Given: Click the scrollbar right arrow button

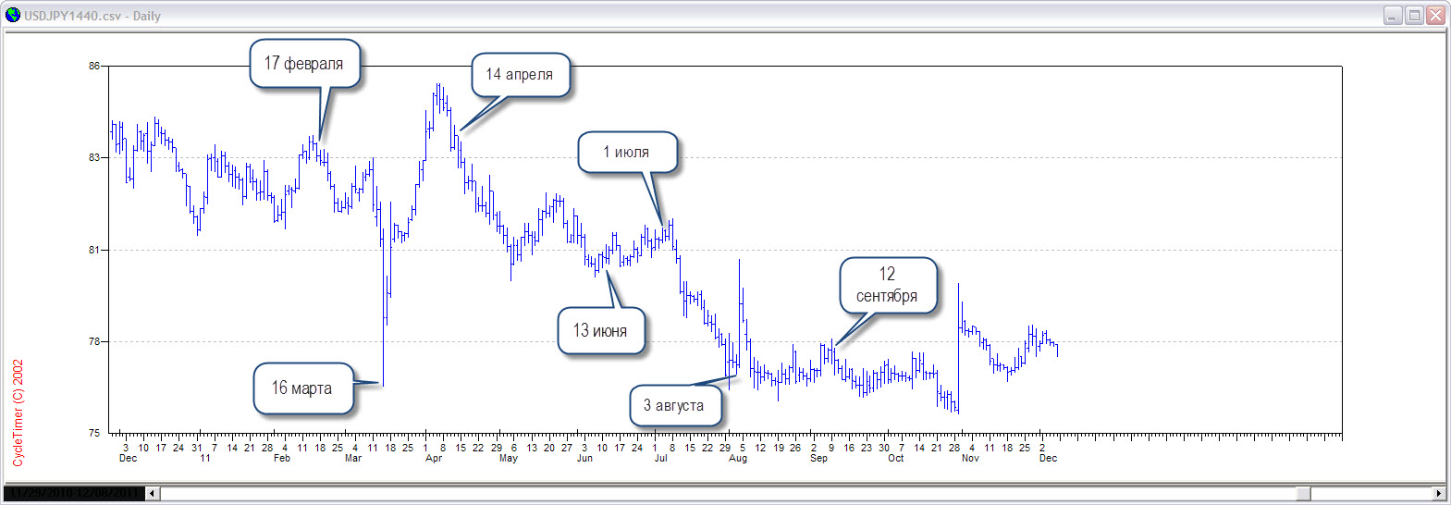Looking at the screenshot, I should click(x=1438, y=493).
